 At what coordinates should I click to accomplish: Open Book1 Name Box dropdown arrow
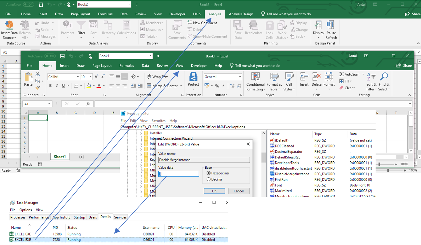49,104
